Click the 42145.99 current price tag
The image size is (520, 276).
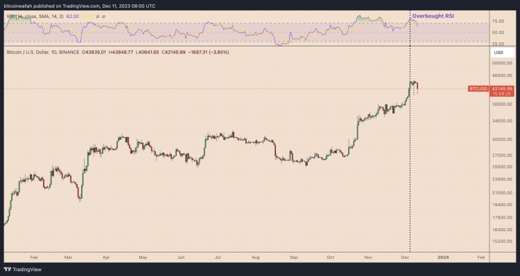coord(502,89)
